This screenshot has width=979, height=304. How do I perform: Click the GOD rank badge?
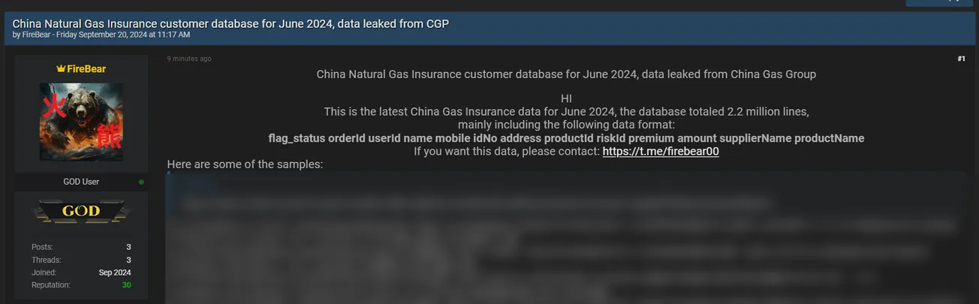[x=81, y=212]
